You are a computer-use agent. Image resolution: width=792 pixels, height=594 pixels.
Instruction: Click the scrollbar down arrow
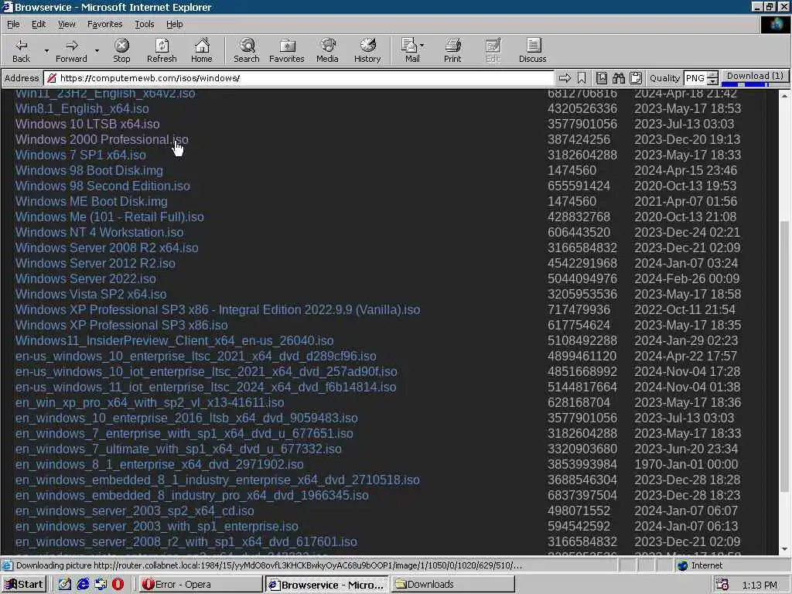click(784, 549)
